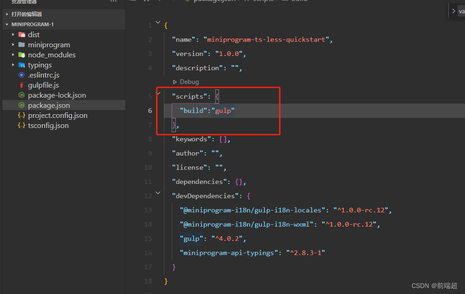Click the dist folder icon

coord(22,35)
